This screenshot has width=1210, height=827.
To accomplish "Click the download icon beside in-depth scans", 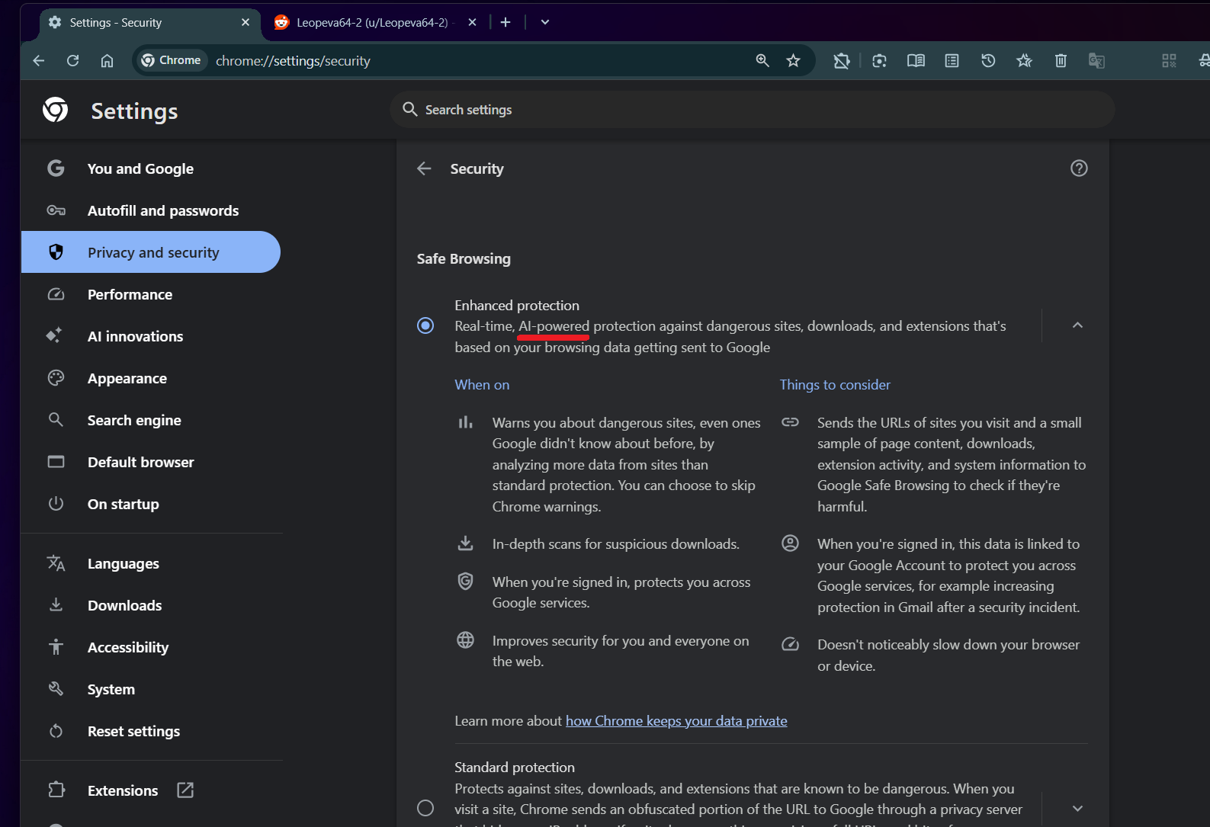I will [465, 543].
